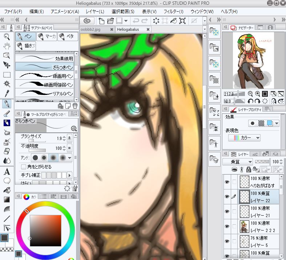This screenshot has width=286, height=260.
Task: Delete sub tool with trash icon
Action: pos(75,106)
